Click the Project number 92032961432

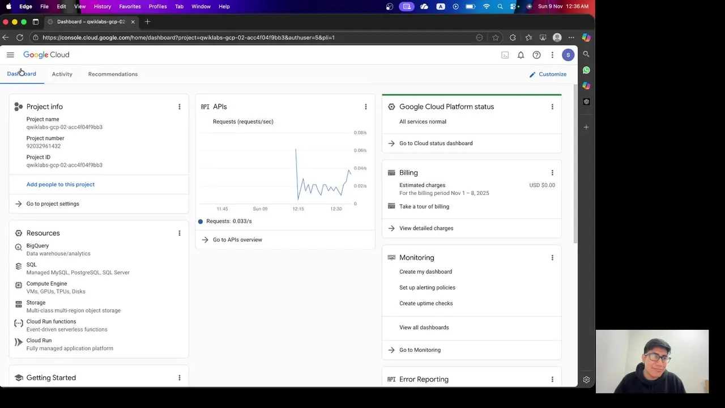coord(44,146)
